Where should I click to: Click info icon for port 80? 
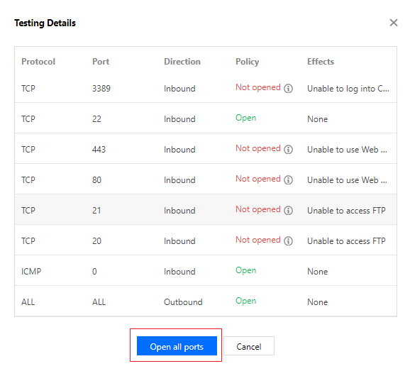(x=288, y=180)
